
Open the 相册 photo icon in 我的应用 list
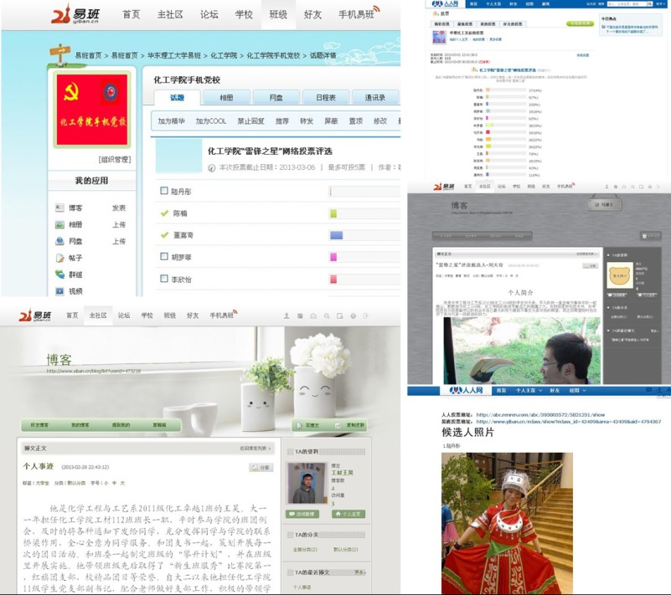click(59, 225)
